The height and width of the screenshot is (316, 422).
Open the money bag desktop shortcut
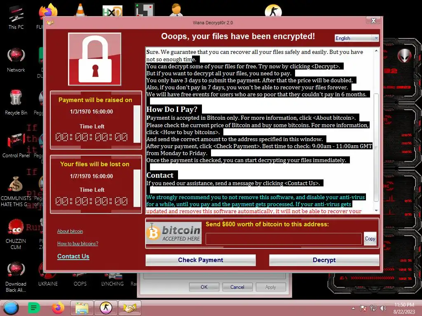(x=16, y=191)
